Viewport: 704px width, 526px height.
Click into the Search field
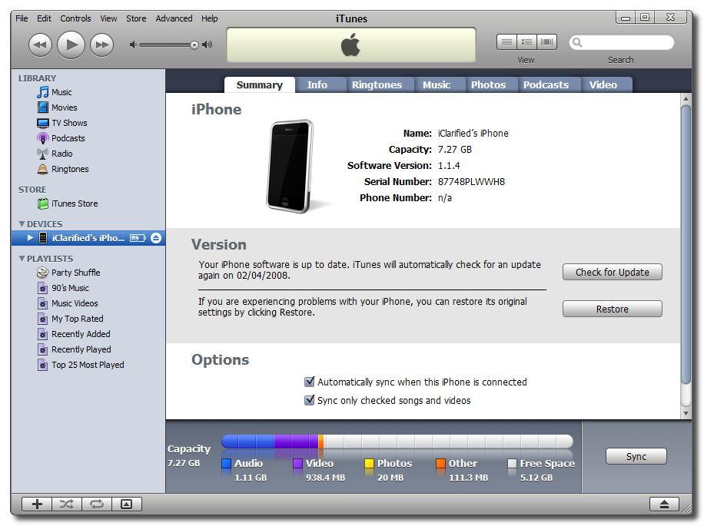click(622, 42)
